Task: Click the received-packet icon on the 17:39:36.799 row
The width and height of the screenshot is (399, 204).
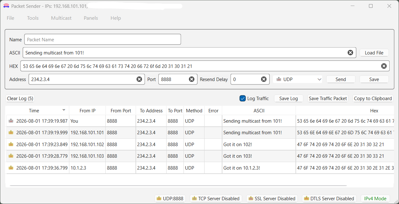Action: coord(11,168)
